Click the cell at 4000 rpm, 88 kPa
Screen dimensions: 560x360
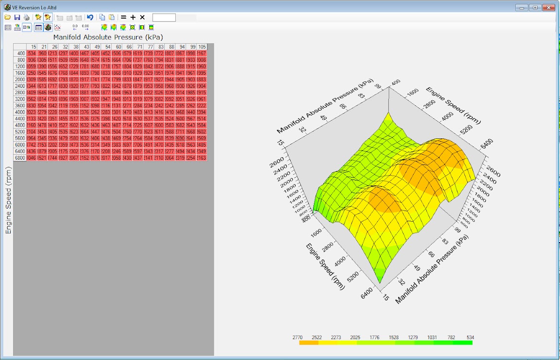point(170,112)
